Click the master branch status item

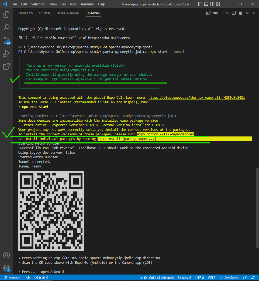(x=13, y=277)
